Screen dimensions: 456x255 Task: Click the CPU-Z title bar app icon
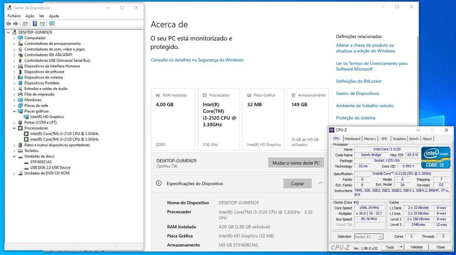click(x=332, y=130)
